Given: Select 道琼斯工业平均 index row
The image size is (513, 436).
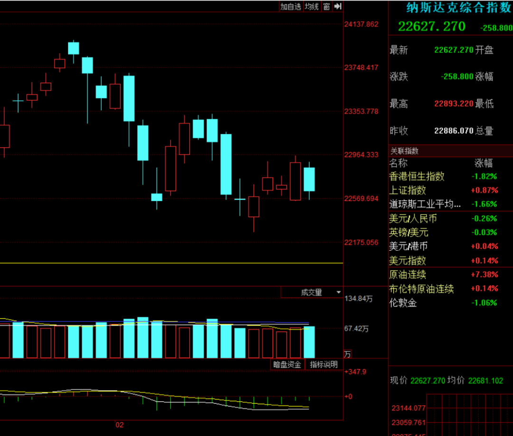Looking at the screenshot, I should [x=450, y=204].
